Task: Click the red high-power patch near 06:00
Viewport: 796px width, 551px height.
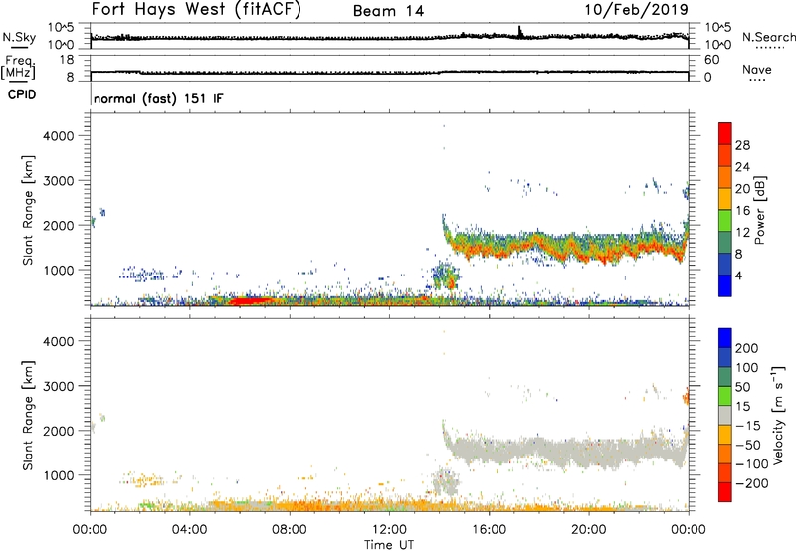Action: [250, 301]
